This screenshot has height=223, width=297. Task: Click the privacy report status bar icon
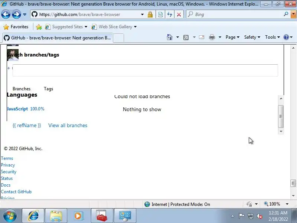(249, 204)
